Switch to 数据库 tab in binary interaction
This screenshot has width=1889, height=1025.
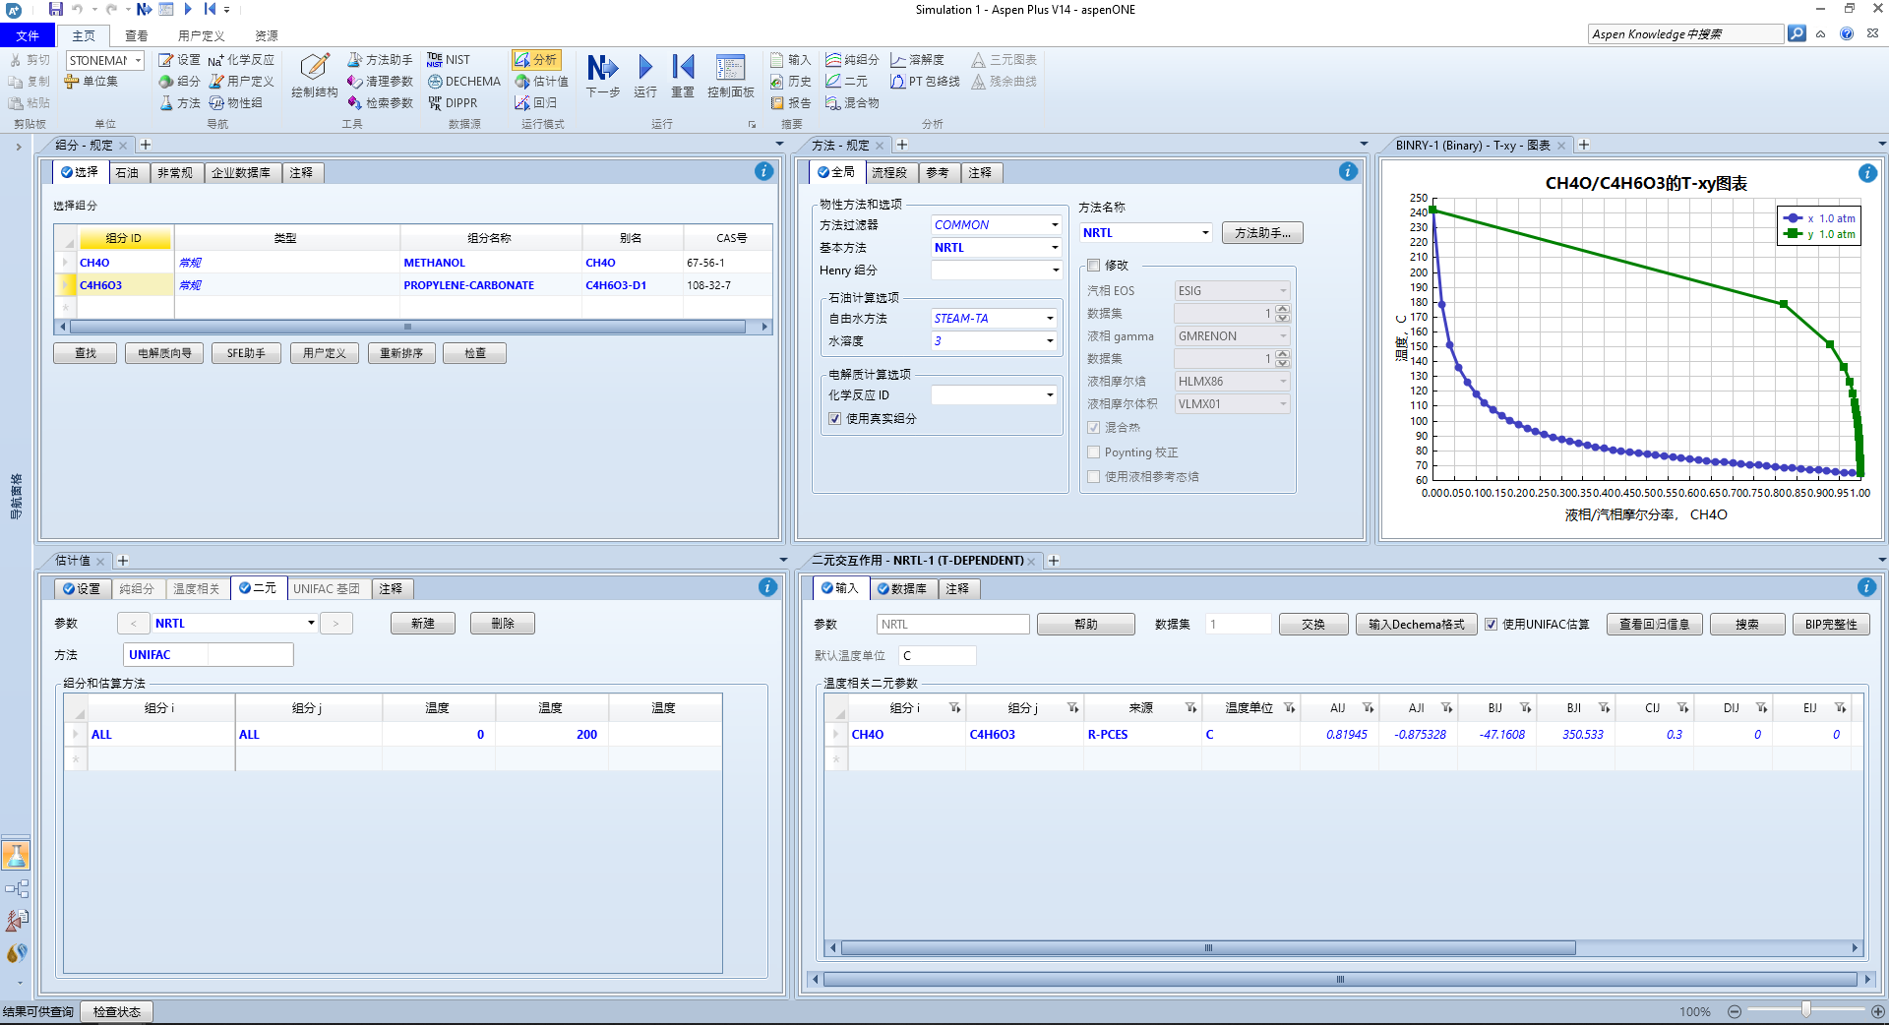[x=902, y=589]
